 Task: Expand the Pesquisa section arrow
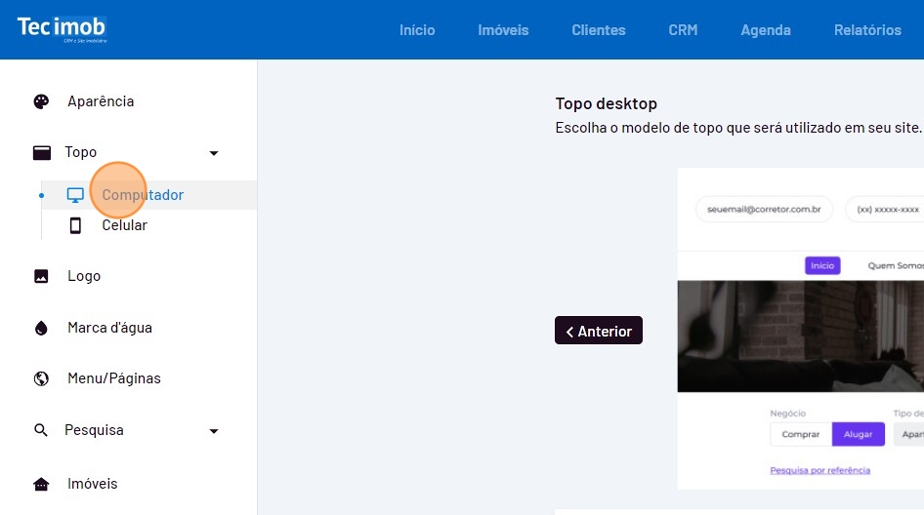pyautogui.click(x=214, y=431)
